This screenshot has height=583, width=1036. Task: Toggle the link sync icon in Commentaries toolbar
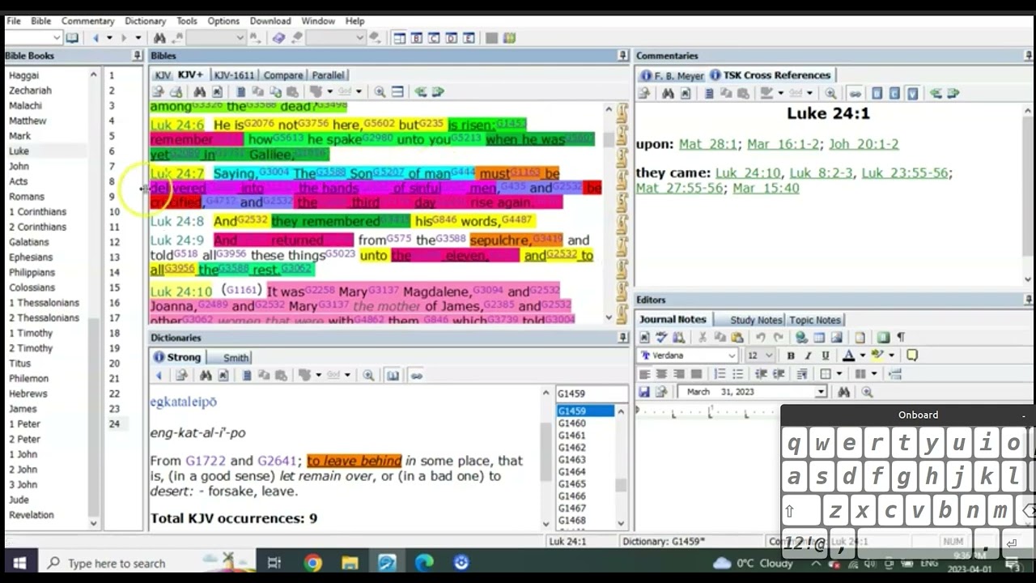click(855, 94)
